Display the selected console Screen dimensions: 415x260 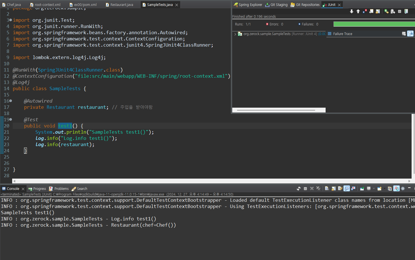(369, 188)
